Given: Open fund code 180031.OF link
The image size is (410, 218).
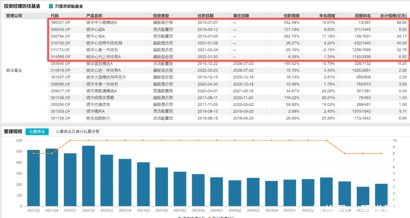Looking at the screenshot, I should click(x=61, y=22).
